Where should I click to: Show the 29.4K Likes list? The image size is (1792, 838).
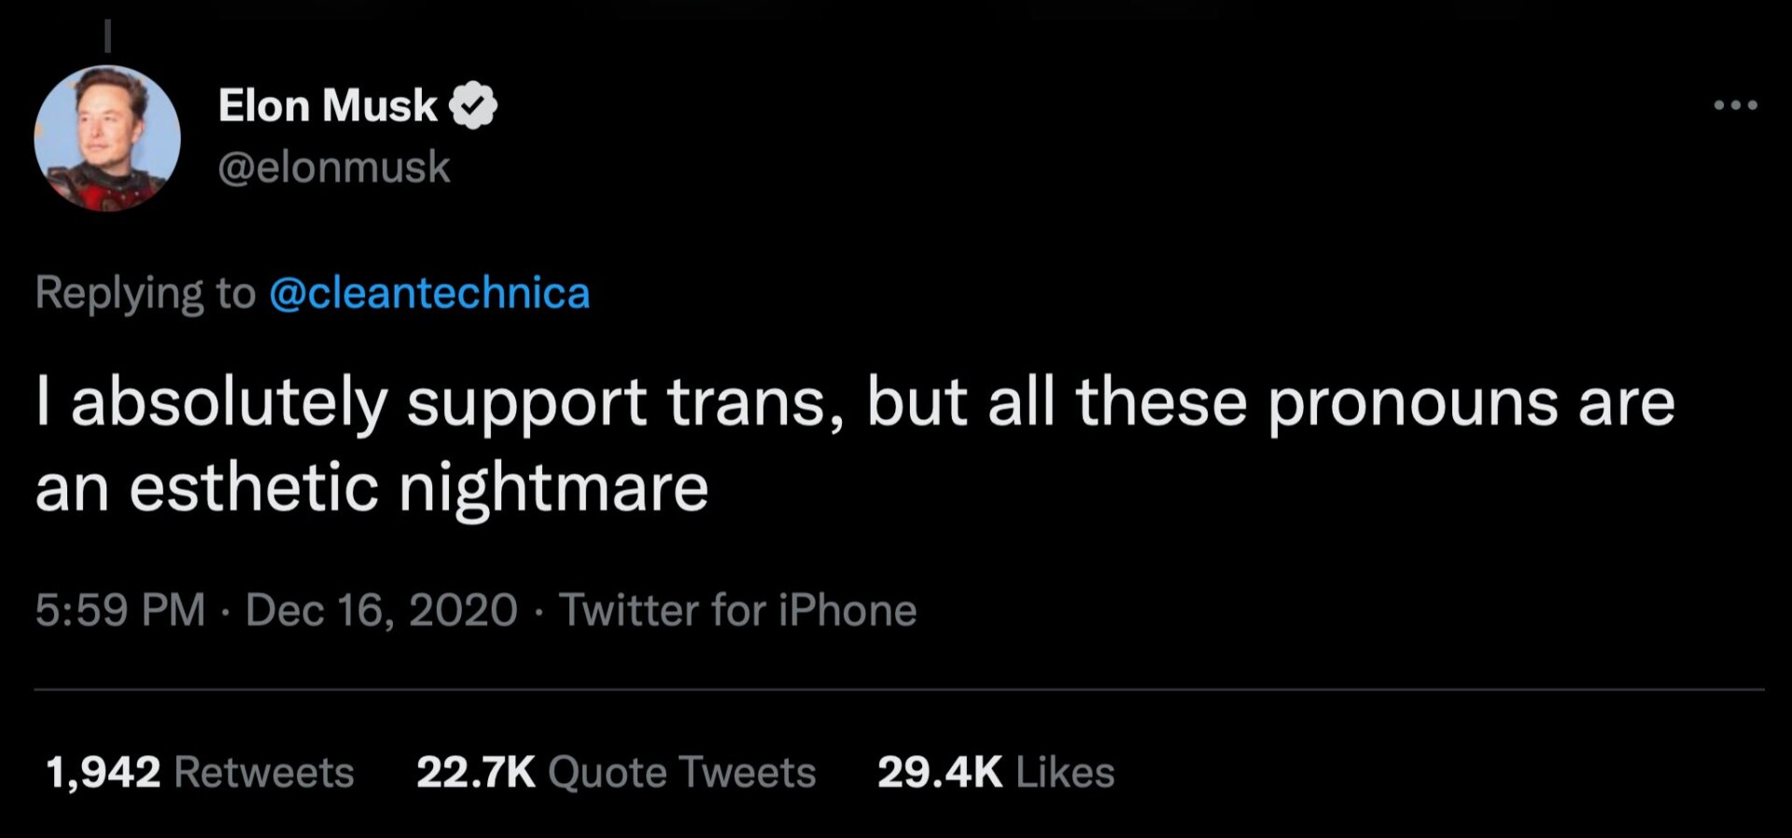(996, 773)
